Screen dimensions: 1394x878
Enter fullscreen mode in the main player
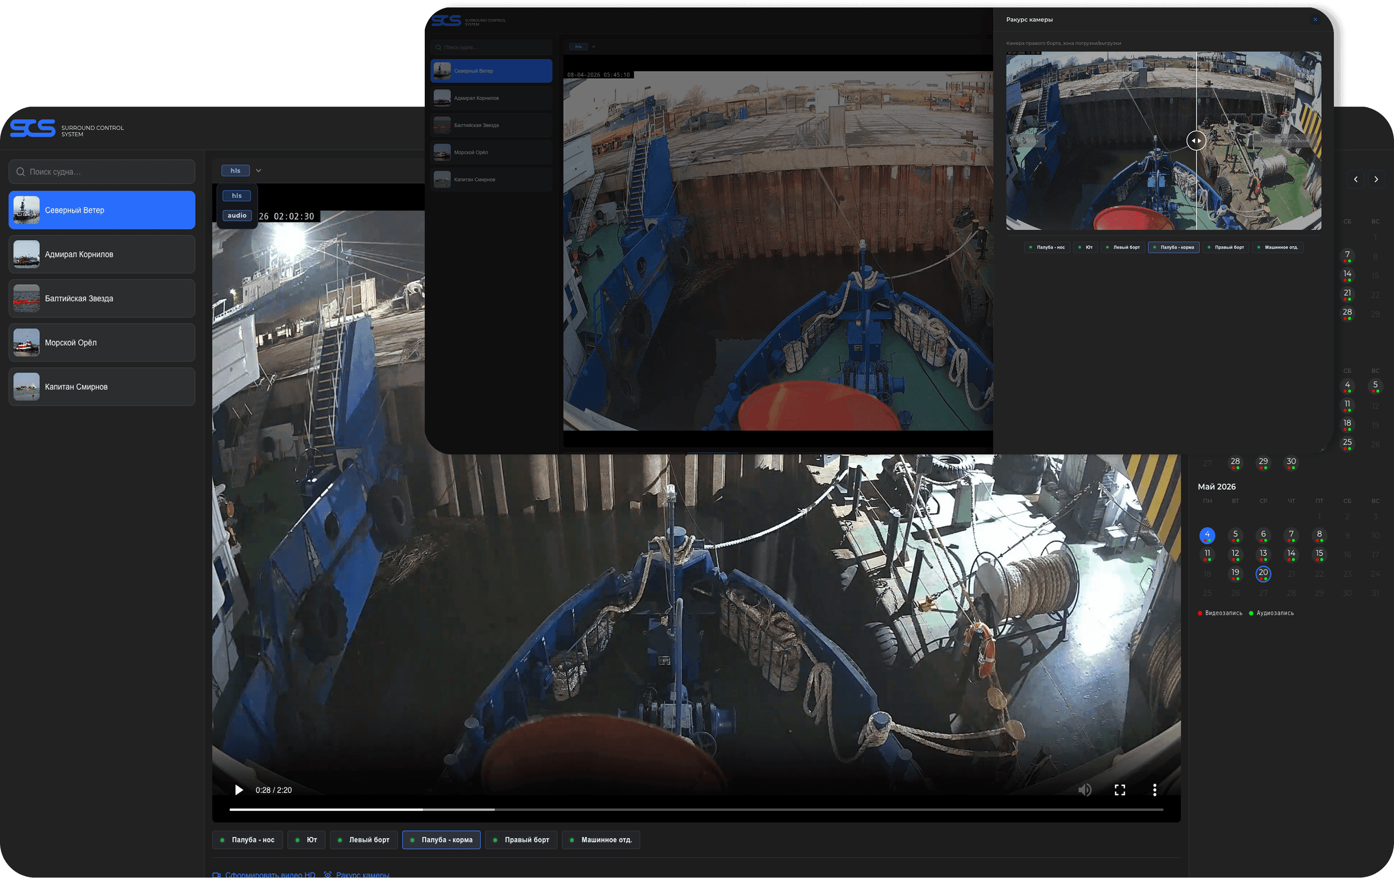pyautogui.click(x=1120, y=790)
